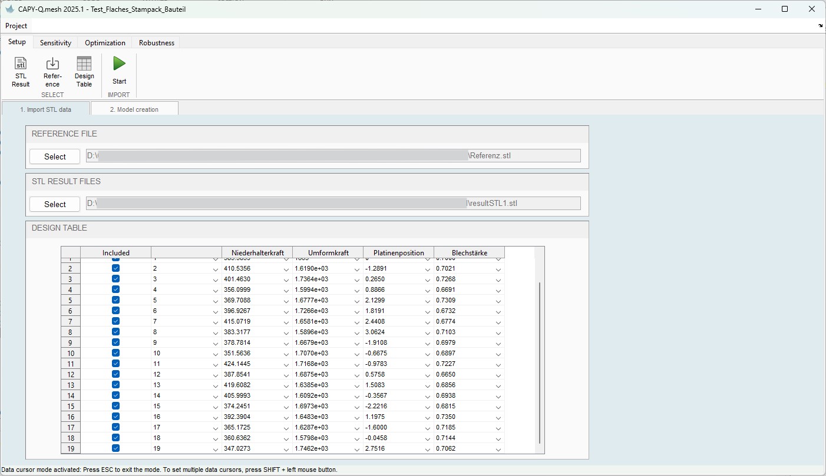826x476 pixels.
Task: Switch to the Sensitivity tab
Action: point(55,42)
